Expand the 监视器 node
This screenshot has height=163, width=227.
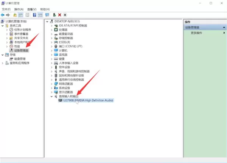tap(51, 55)
